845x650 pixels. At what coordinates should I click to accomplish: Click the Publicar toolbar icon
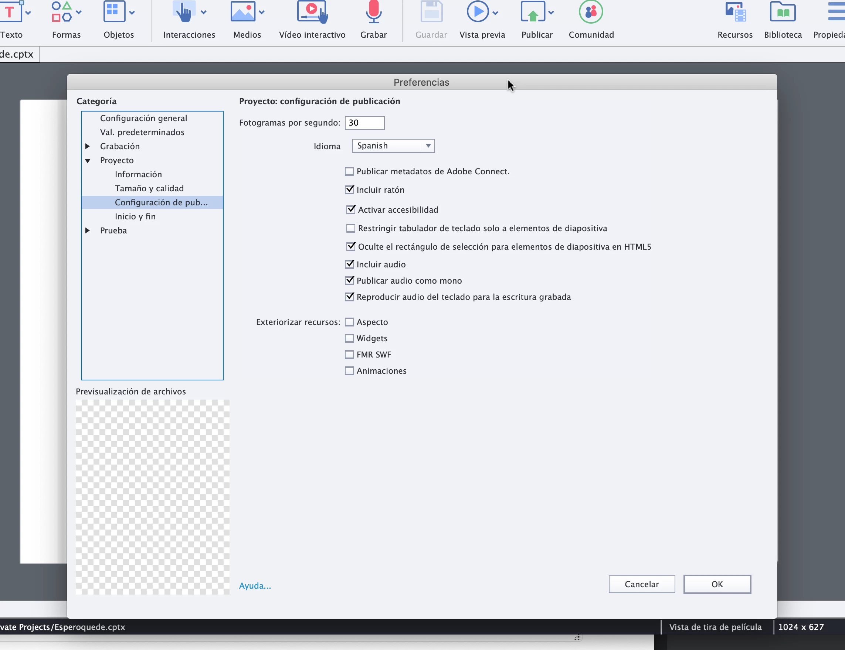coord(533,12)
